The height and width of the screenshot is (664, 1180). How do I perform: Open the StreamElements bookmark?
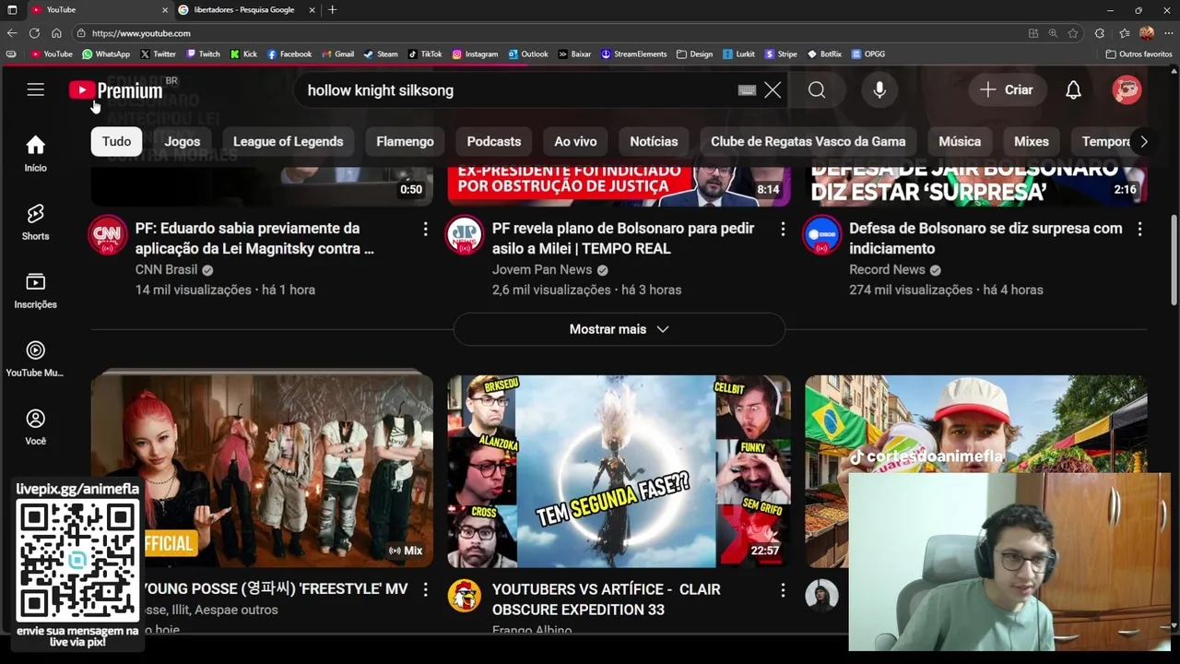634,54
